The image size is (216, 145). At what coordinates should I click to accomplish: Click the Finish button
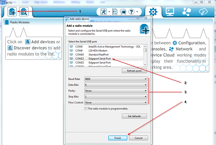[118, 138]
